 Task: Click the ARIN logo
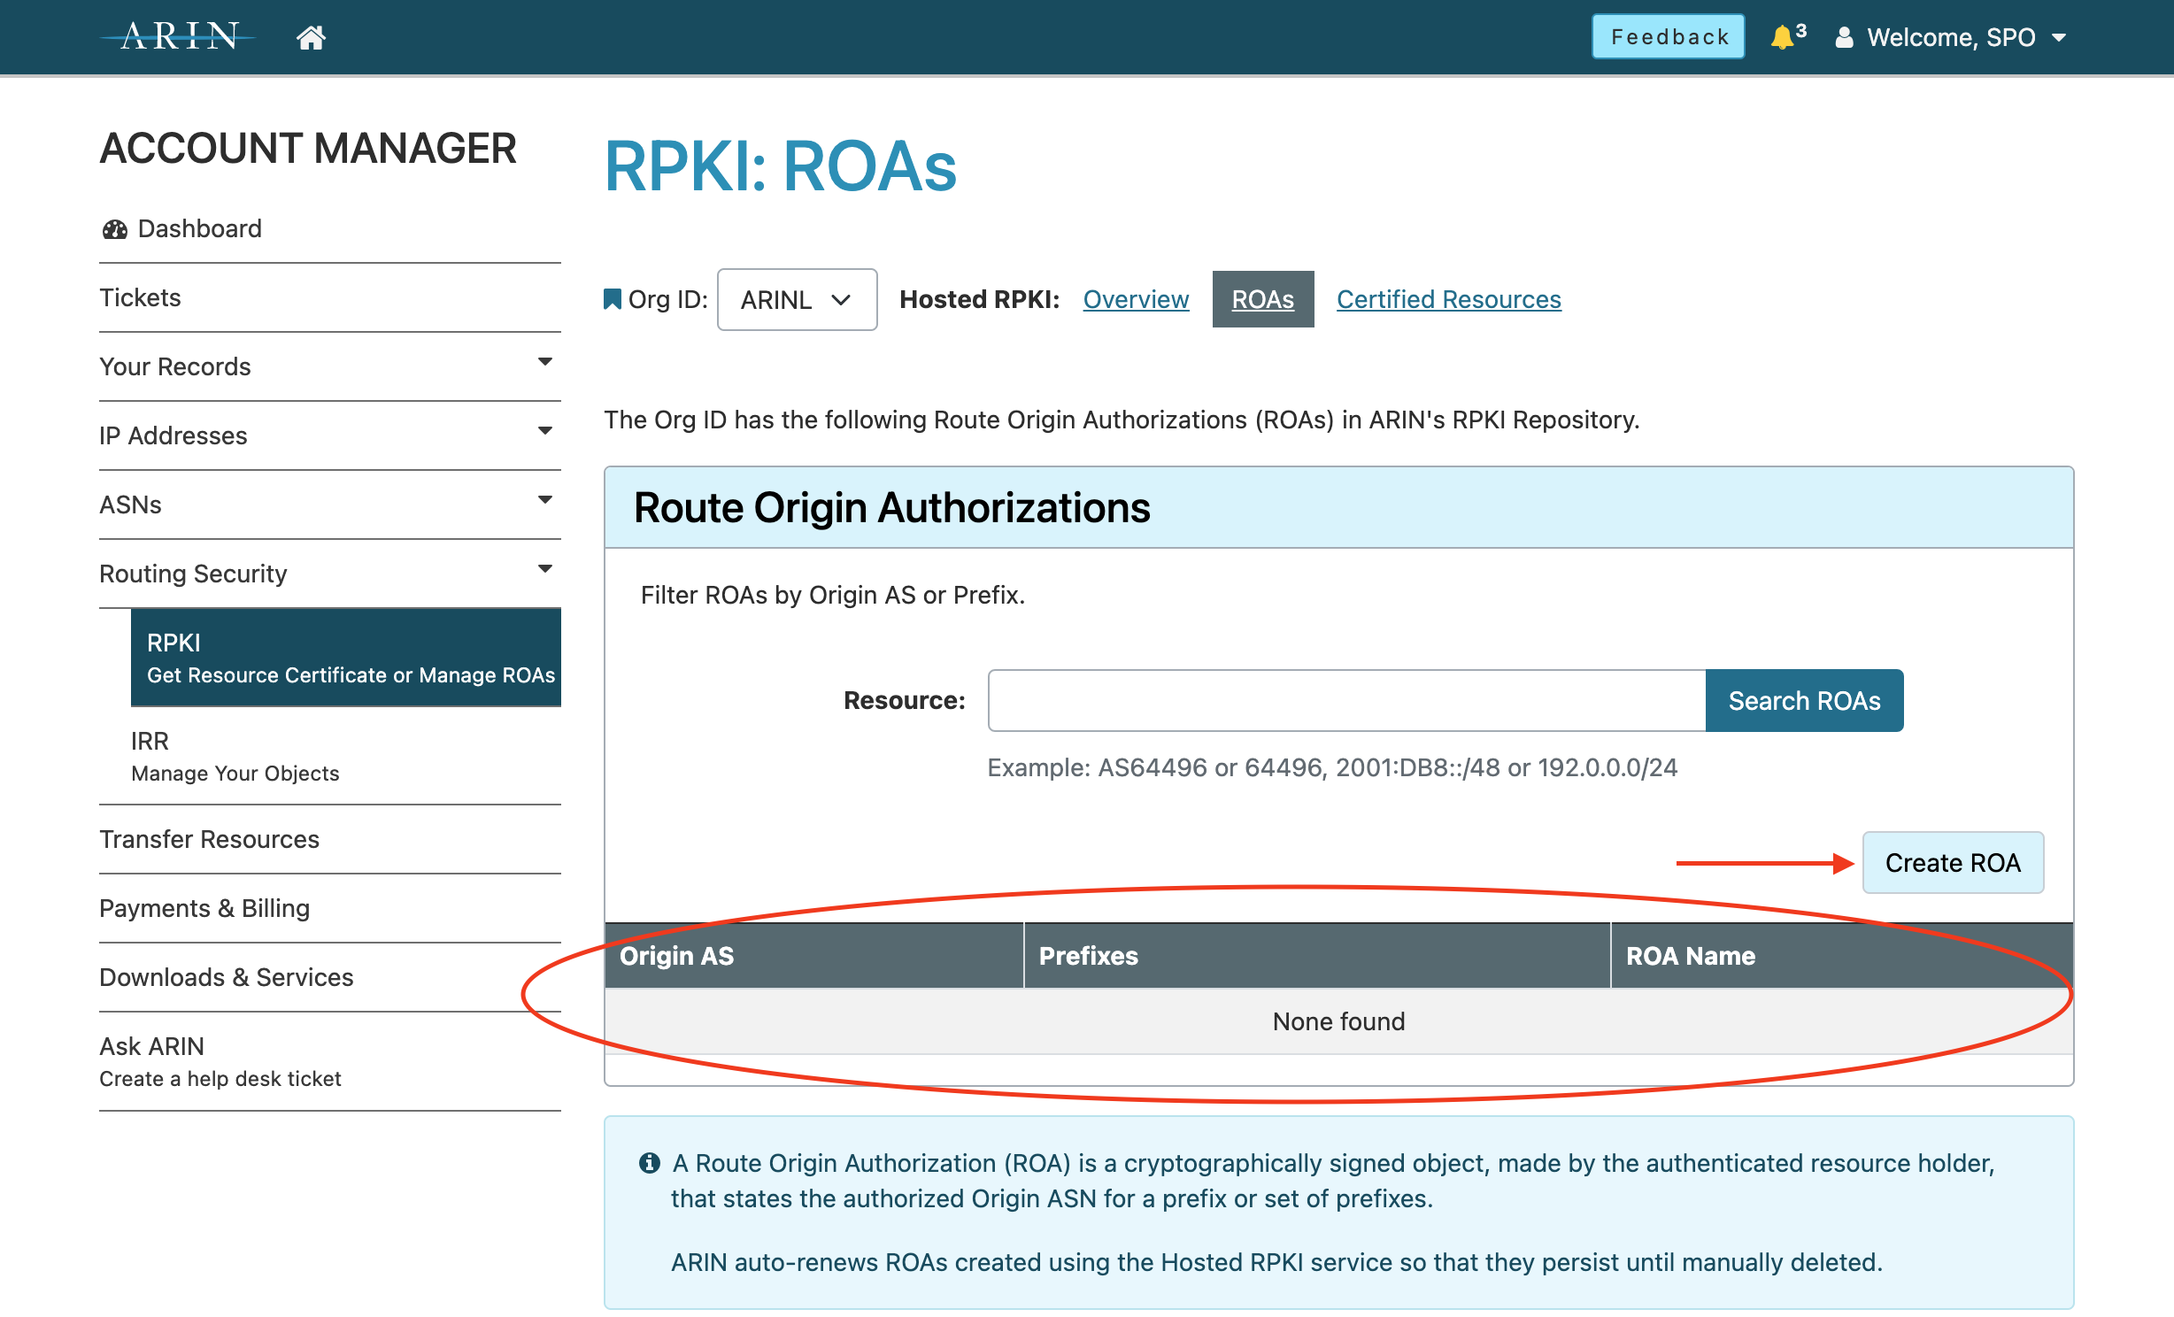tap(179, 36)
